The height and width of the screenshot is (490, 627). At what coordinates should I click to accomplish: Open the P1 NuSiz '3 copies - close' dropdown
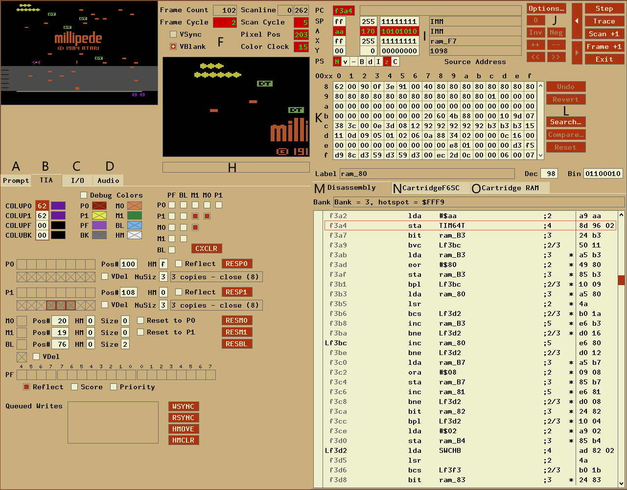click(216, 305)
